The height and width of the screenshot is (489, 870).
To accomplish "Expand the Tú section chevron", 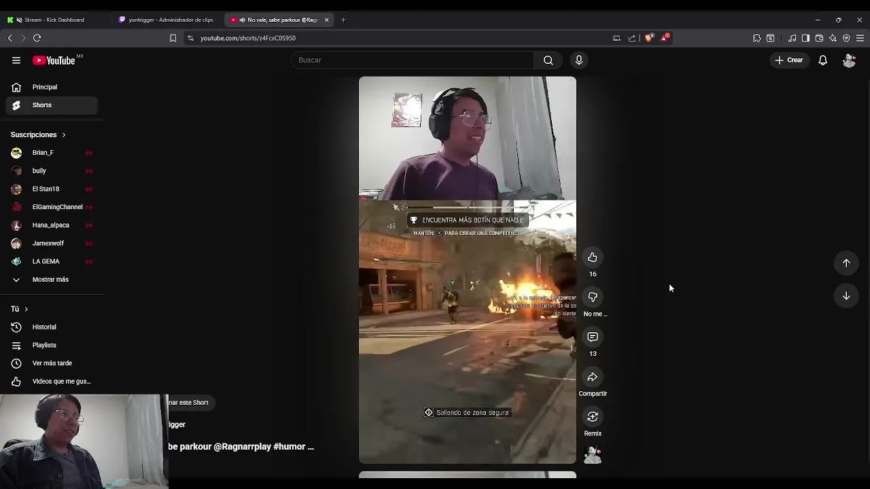I will click(26, 309).
